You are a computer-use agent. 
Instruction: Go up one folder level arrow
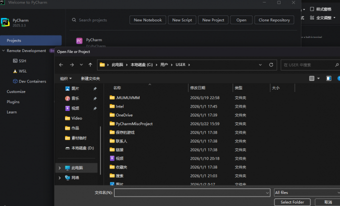[90, 65]
